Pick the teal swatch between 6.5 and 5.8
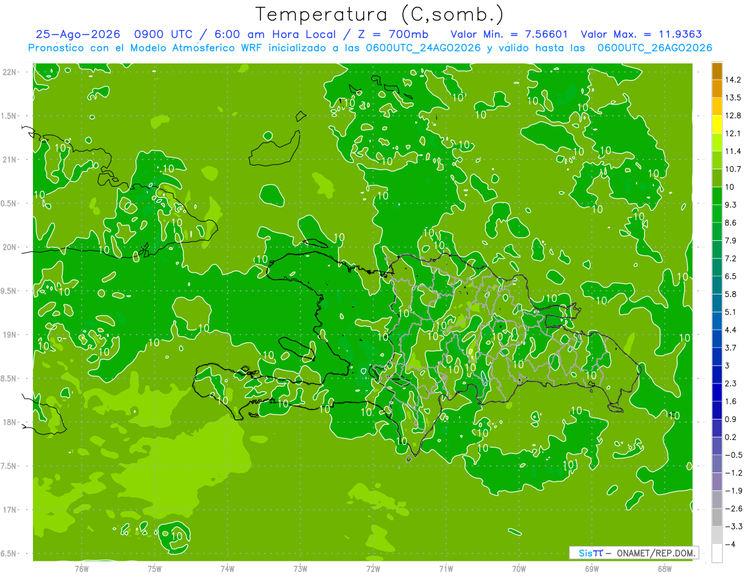The width and height of the screenshot is (746, 577). tap(717, 284)
